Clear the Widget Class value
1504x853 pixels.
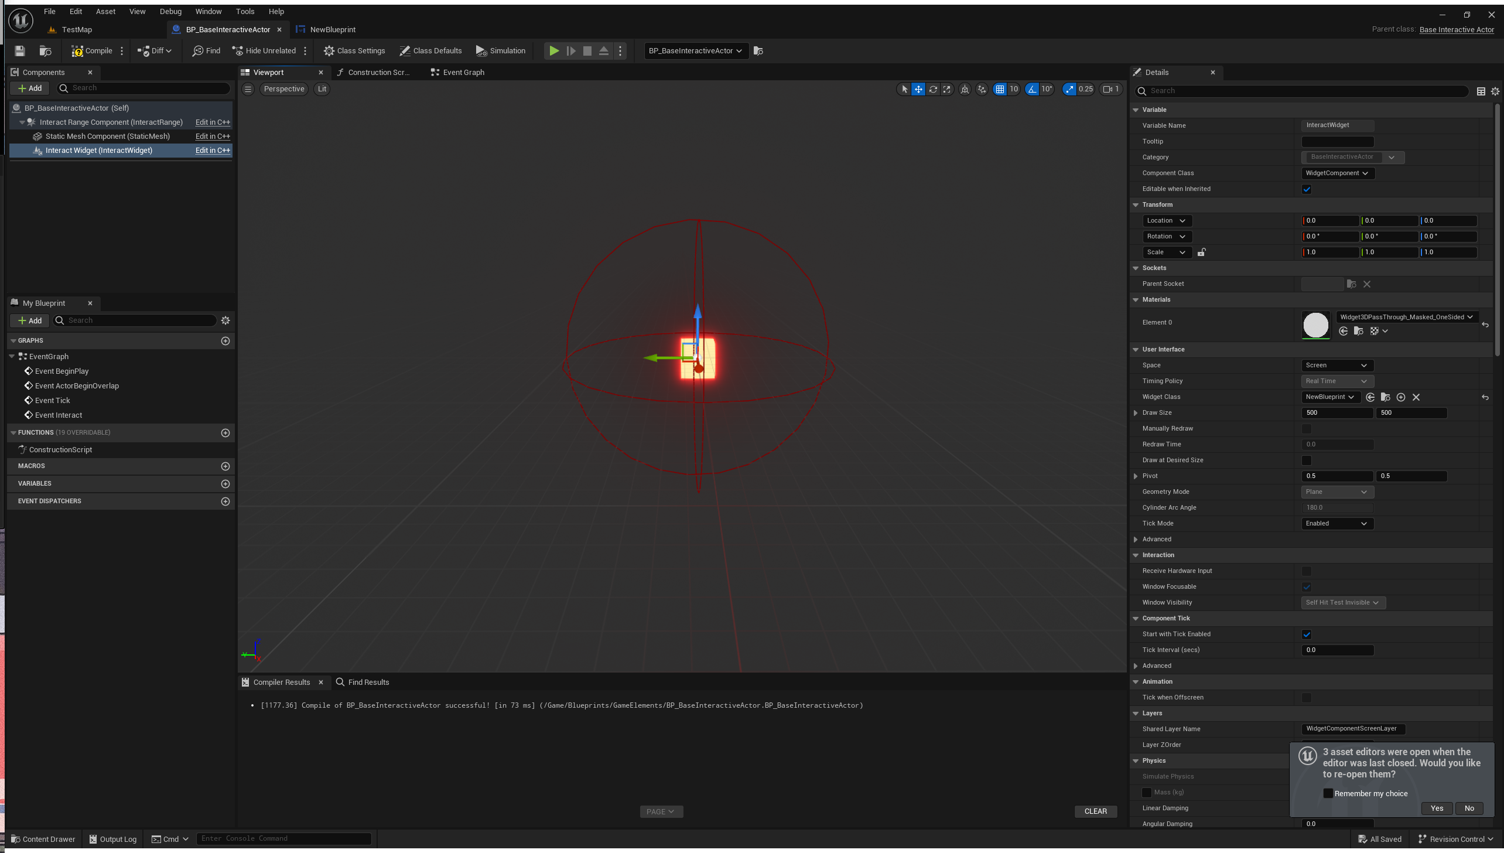click(1416, 397)
